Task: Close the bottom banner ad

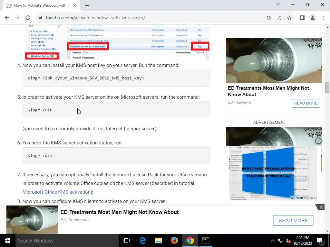Action: (x=321, y=207)
